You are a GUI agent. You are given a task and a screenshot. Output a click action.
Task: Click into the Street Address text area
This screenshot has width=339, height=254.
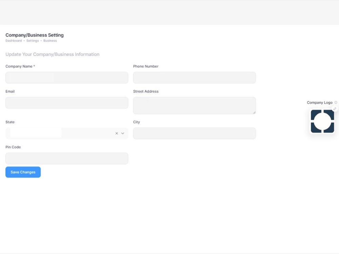coord(194,105)
